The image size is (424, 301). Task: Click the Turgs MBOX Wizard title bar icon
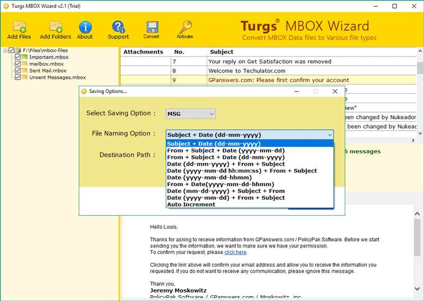6,6
